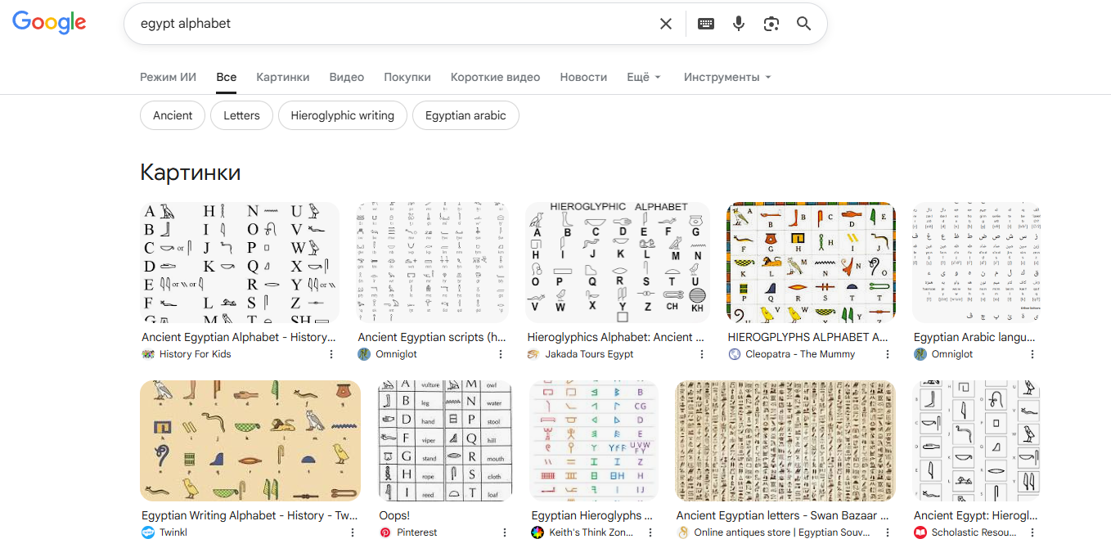The image size is (1111, 548).
Task: Open three-dot menu for Jakada Tours Egypt result
Action: (701, 354)
